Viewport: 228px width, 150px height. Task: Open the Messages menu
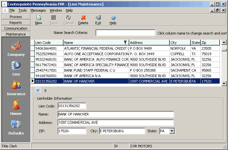click(x=38, y=10)
